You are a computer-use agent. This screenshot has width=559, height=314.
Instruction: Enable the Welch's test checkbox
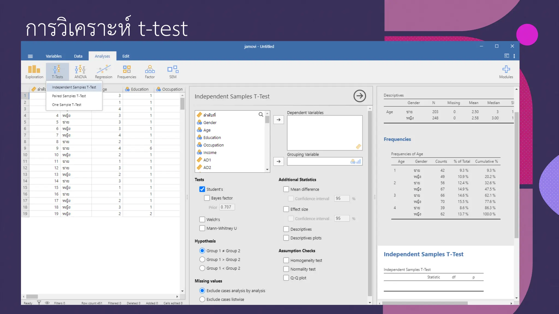pyautogui.click(x=202, y=219)
